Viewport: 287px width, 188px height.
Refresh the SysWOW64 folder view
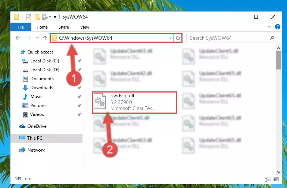[x=178, y=38]
